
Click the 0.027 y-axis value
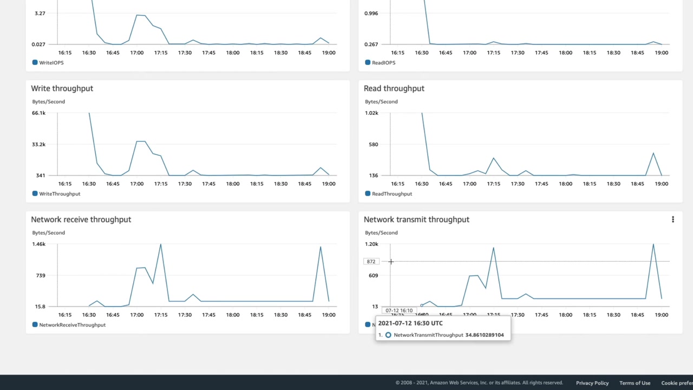click(x=38, y=44)
